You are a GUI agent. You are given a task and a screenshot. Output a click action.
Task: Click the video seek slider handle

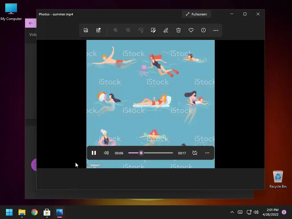(141, 153)
